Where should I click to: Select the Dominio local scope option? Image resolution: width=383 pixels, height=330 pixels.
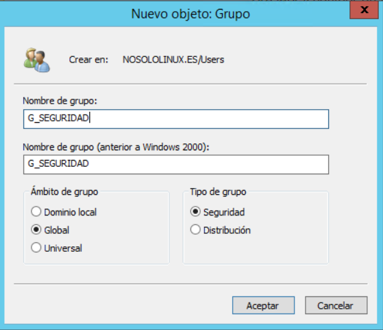(x=64, y=212)
